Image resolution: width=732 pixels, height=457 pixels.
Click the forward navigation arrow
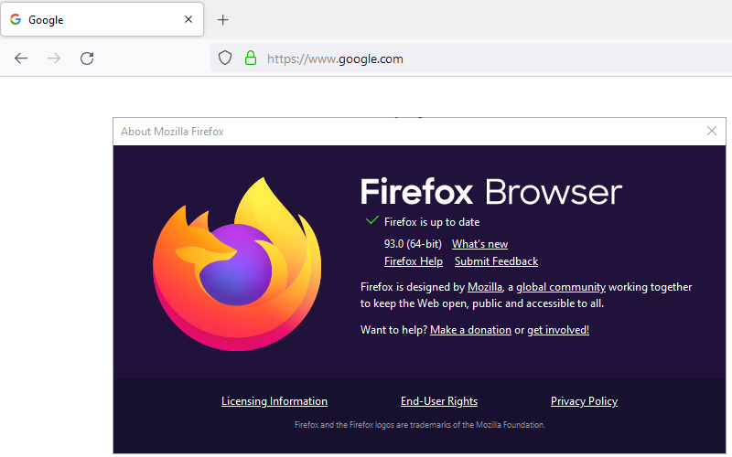[x=54, y=58]
